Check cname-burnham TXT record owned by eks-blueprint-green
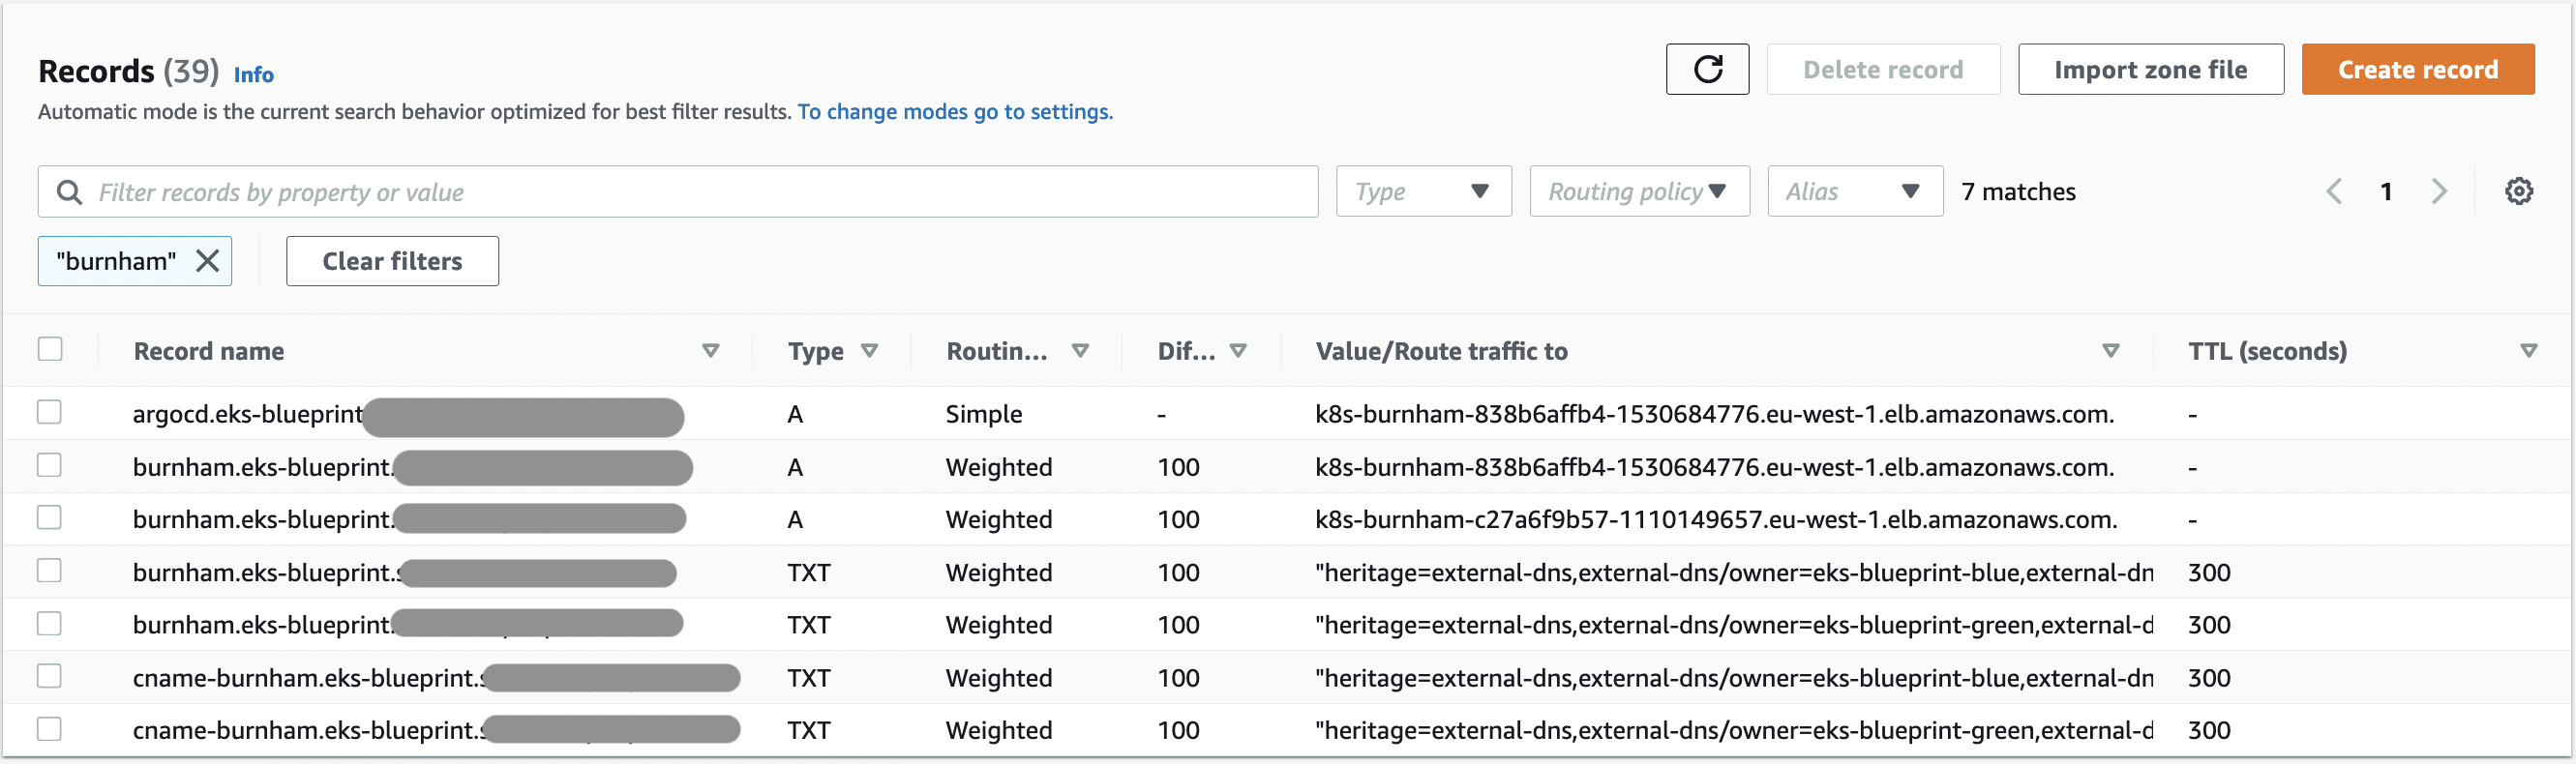This screenshot has height=764, width=2576. [x=50, y=728]
